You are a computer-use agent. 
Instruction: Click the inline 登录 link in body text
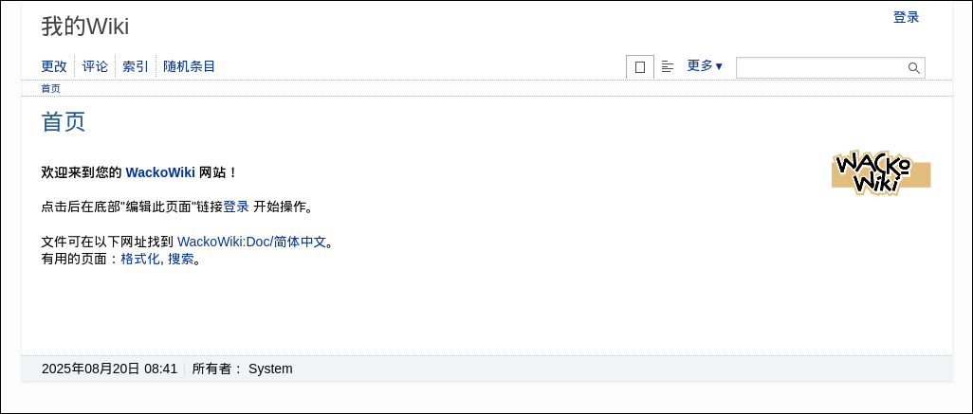pyautogui.click(x=236, y=207)
